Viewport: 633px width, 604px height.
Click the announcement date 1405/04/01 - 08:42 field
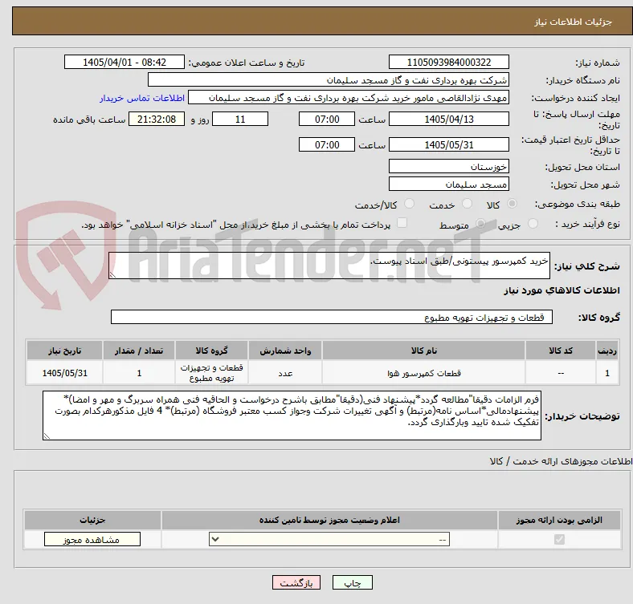coord(125,62)
